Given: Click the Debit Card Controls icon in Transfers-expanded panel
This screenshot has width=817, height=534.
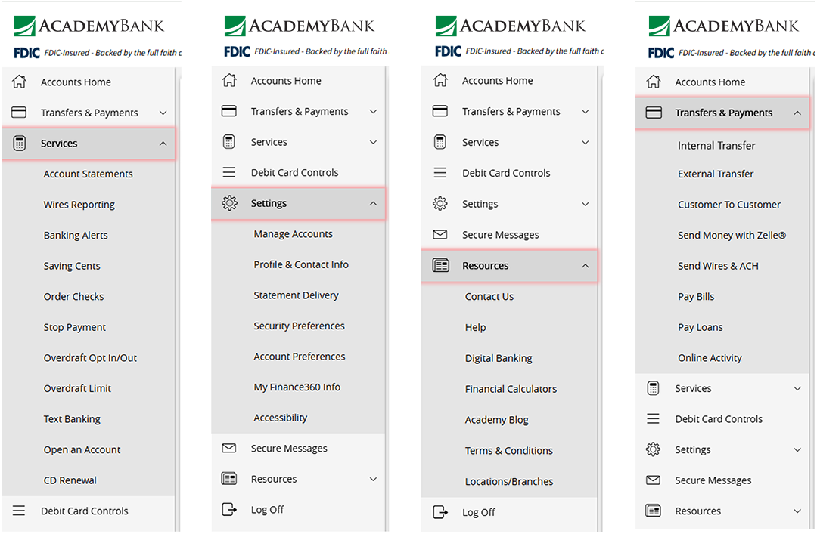Looking at the screenshot, I should click(653, 419).
